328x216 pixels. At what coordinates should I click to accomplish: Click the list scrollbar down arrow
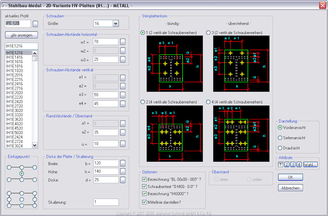35,145
